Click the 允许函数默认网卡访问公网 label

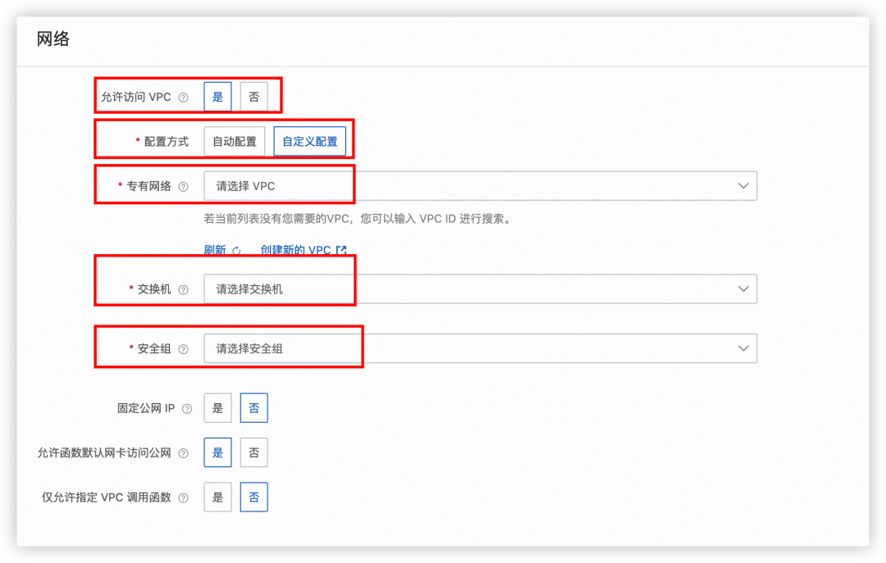(x=104, y=453)
